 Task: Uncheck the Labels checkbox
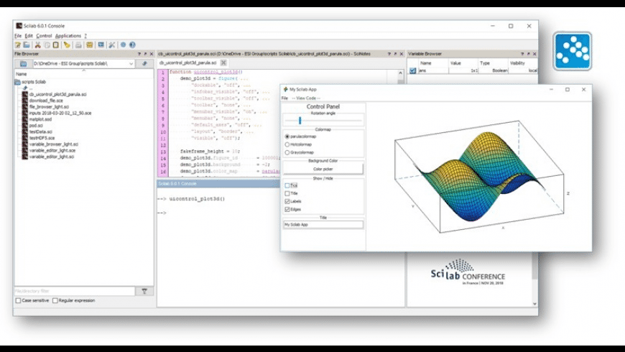287,201
